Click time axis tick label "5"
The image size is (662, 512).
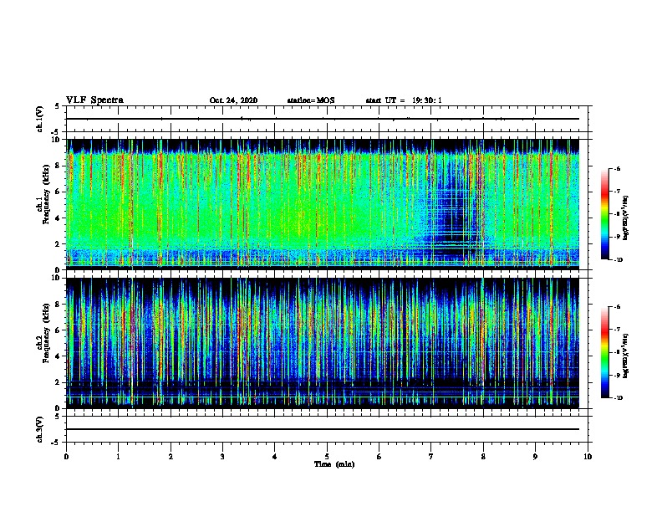[x=327, y=457]
